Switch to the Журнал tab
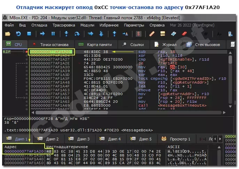This screenshot has width=239, height=169. coord(166,45)
